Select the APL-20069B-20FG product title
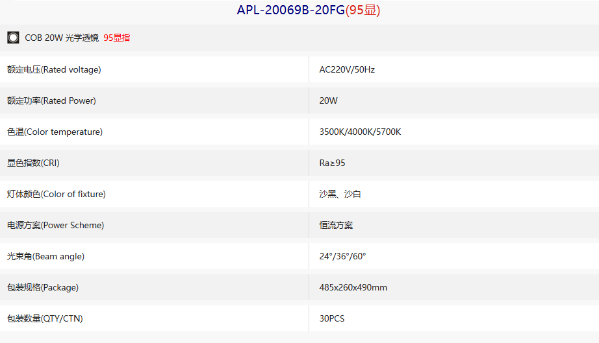Image resolution: width=599 pixels, height=343 pixels. 291,10
